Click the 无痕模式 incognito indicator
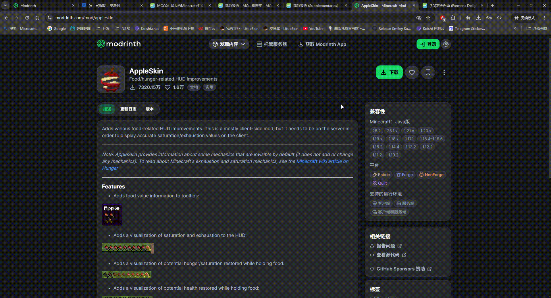Image resolution: width=551 pixels, height=298 pixels. click(x=525, y=18)
